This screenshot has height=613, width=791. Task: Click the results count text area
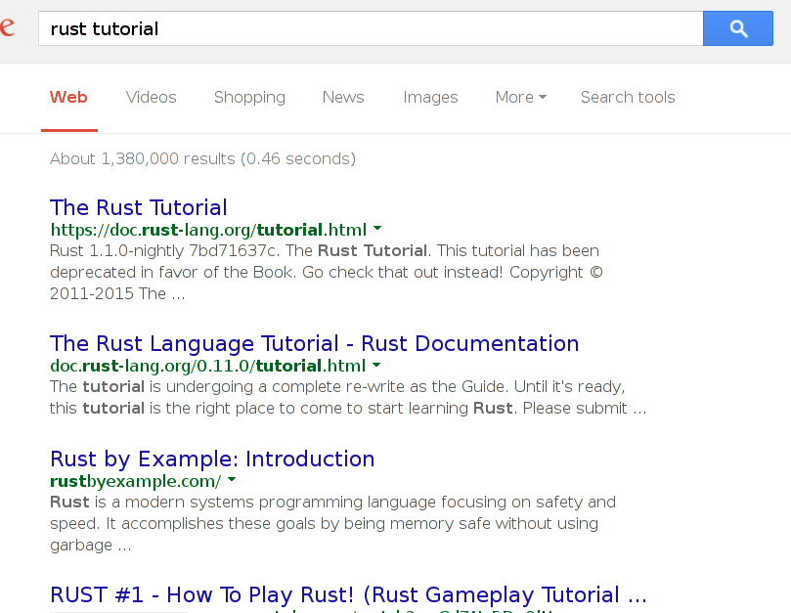[202, 158]
